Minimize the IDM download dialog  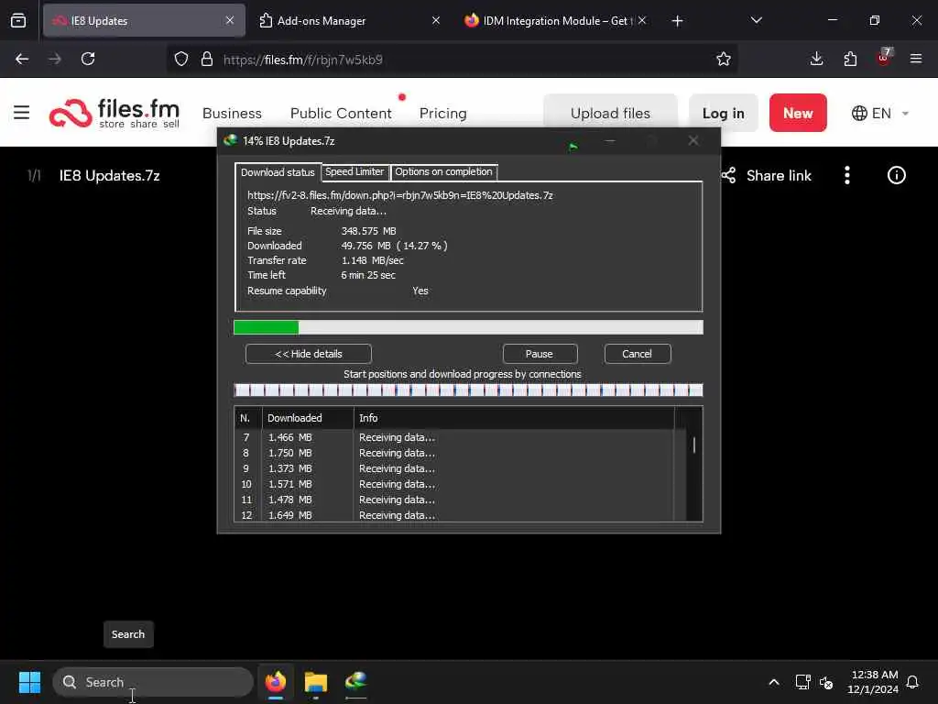click(609, 140)
